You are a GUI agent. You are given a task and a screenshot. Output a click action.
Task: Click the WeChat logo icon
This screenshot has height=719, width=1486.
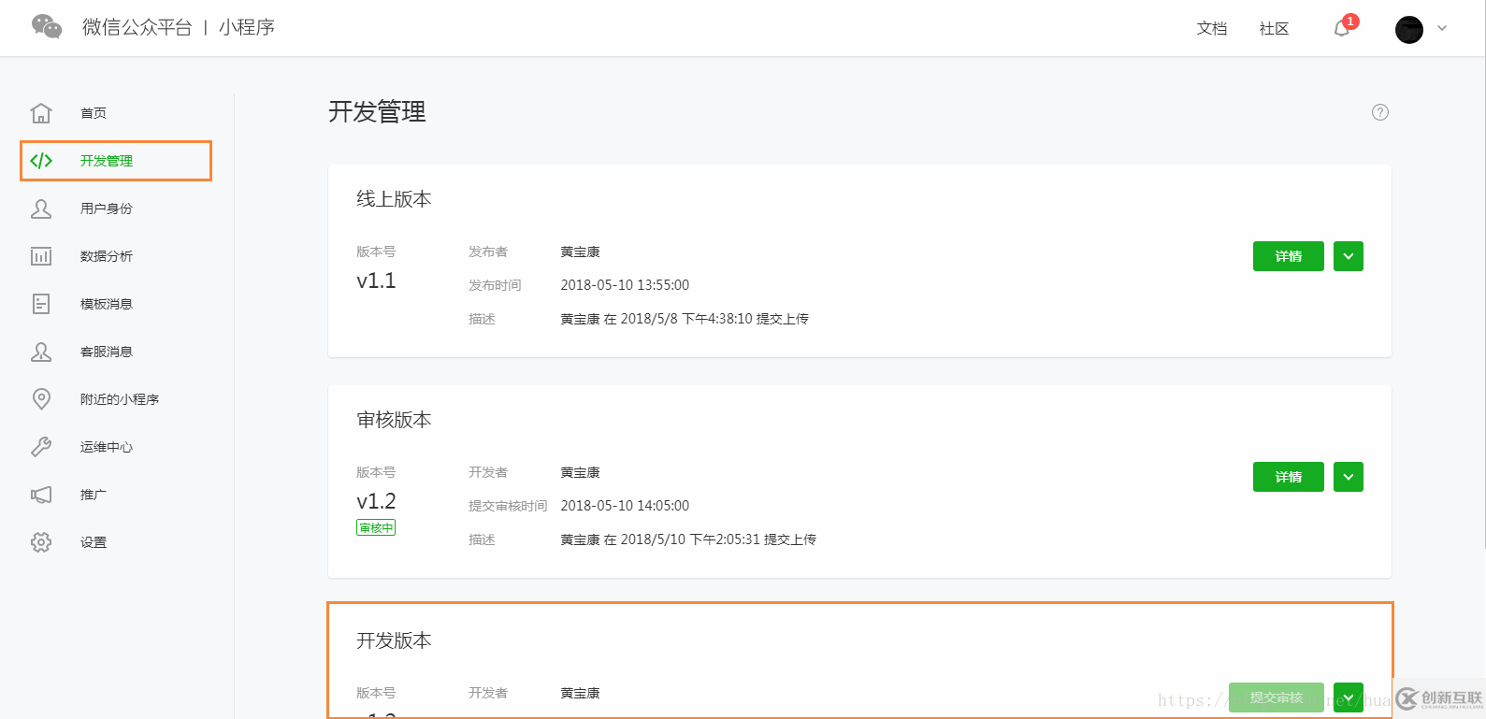click(47, 26)
